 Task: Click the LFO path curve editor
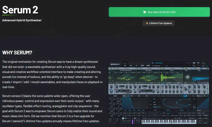pyautogui.click(x=177, y=103)
